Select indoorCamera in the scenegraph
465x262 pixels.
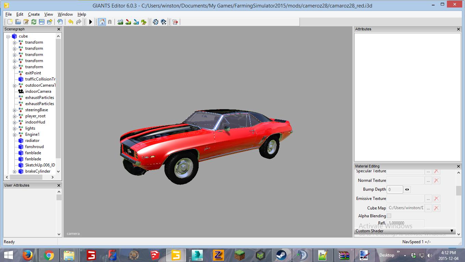click(x=38, y=91)
